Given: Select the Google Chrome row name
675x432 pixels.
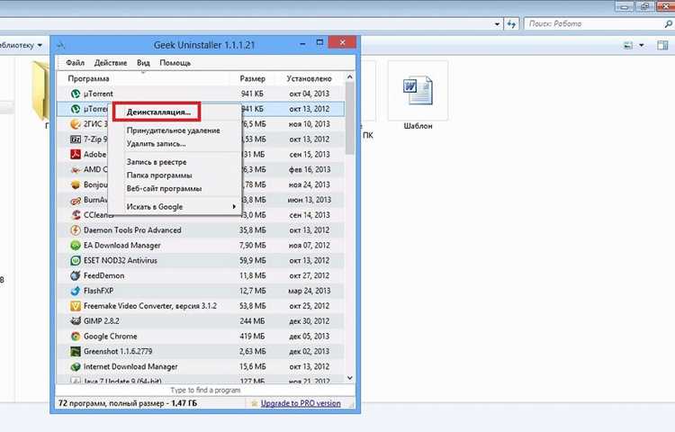Looking at the screenshot, I should click(110, 336).
